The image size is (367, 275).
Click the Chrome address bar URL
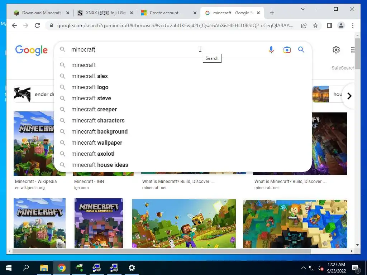click(x=175, y=25)
